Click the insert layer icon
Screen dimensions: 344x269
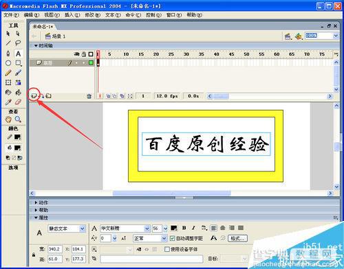tap(34, 96)
